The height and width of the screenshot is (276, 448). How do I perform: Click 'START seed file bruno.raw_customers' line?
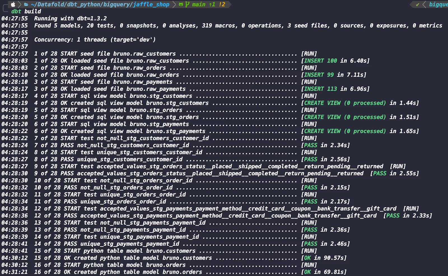coord(118,54)
